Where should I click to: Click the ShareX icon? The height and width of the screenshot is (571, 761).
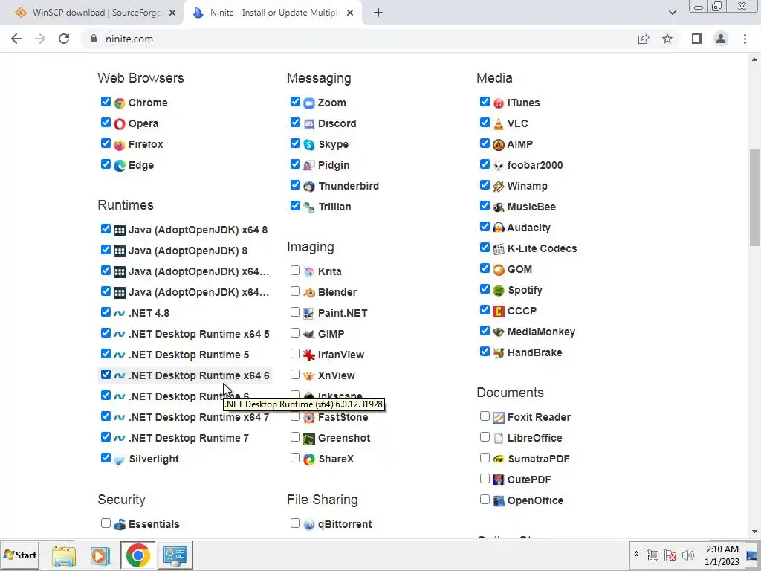[x=309, y=459]
